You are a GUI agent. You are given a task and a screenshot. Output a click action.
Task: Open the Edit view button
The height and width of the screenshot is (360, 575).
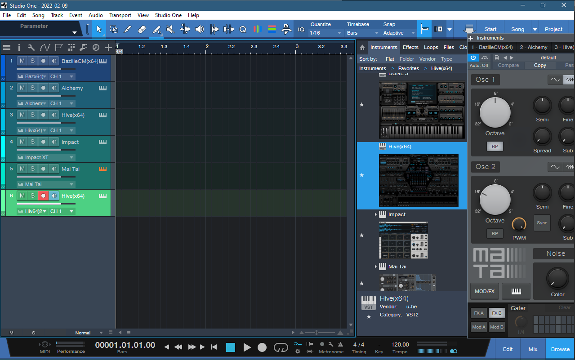click(x=508, y=349)
